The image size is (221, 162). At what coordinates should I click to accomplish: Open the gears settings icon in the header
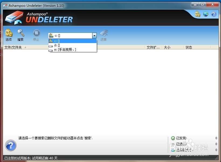pyautogui.click(x=197, y=14)
